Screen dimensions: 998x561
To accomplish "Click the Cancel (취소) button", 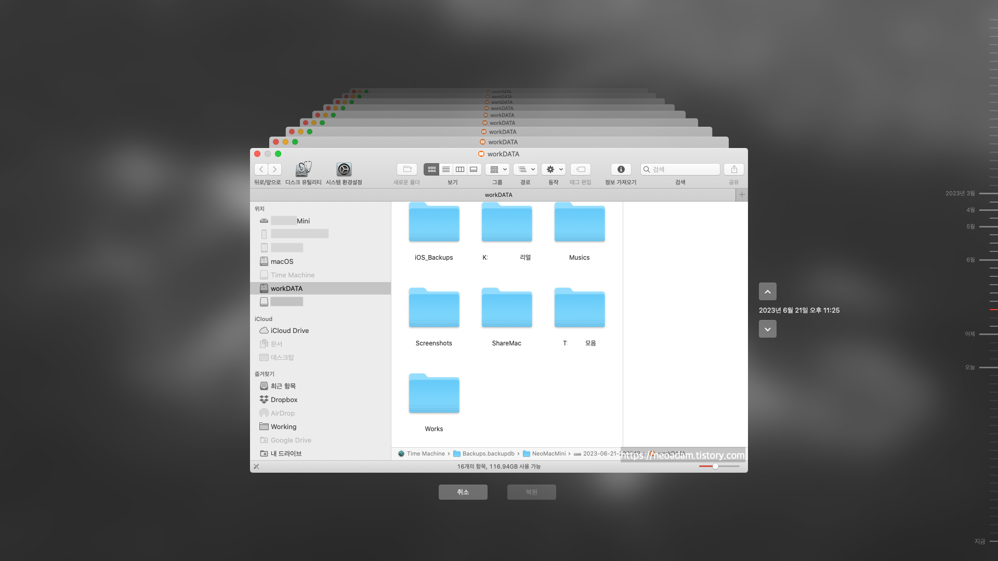I will pos(463,492).
